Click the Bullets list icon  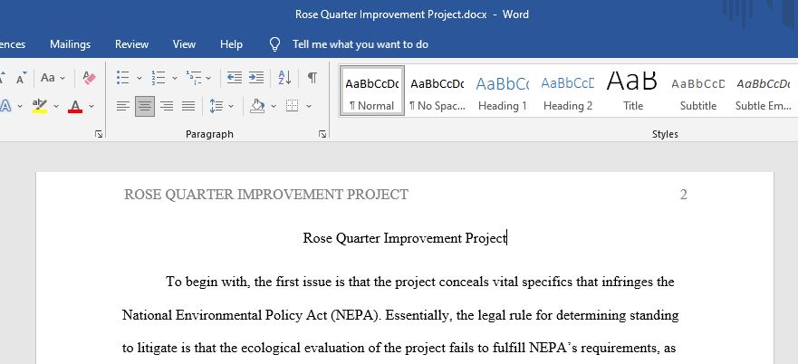coord(122,77)
